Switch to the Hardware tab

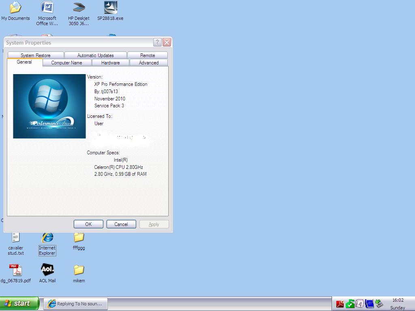(x=110, y=63)
